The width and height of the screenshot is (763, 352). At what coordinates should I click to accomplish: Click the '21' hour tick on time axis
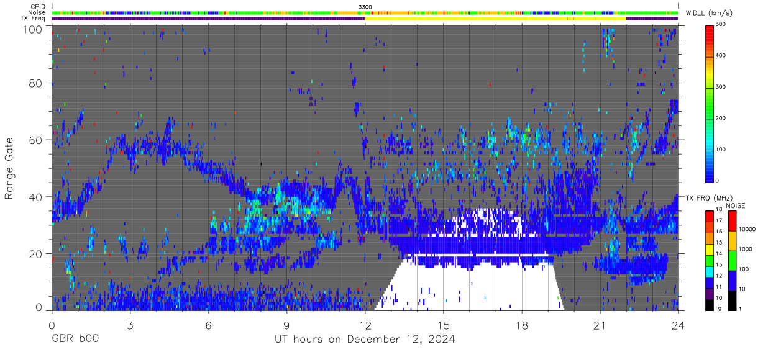[x=600, y=325]
